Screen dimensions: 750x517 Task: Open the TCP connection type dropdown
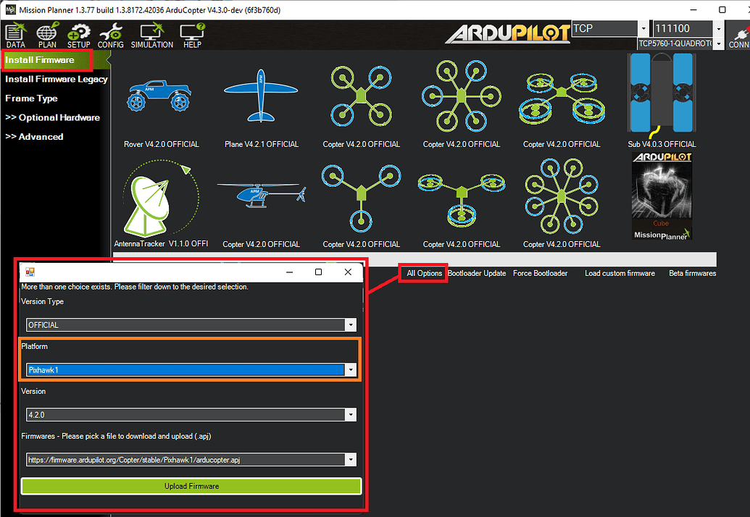click(643, 29)
